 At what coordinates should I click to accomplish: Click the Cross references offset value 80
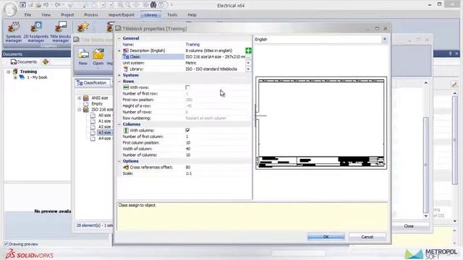coord(188,167)
